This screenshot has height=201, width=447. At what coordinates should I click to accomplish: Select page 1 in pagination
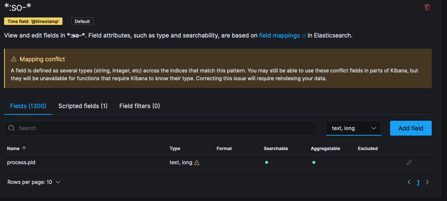click(418, 182)
